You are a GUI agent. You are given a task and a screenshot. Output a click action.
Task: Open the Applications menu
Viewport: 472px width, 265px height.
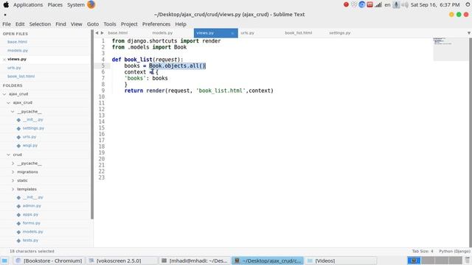tap(28, 5)
